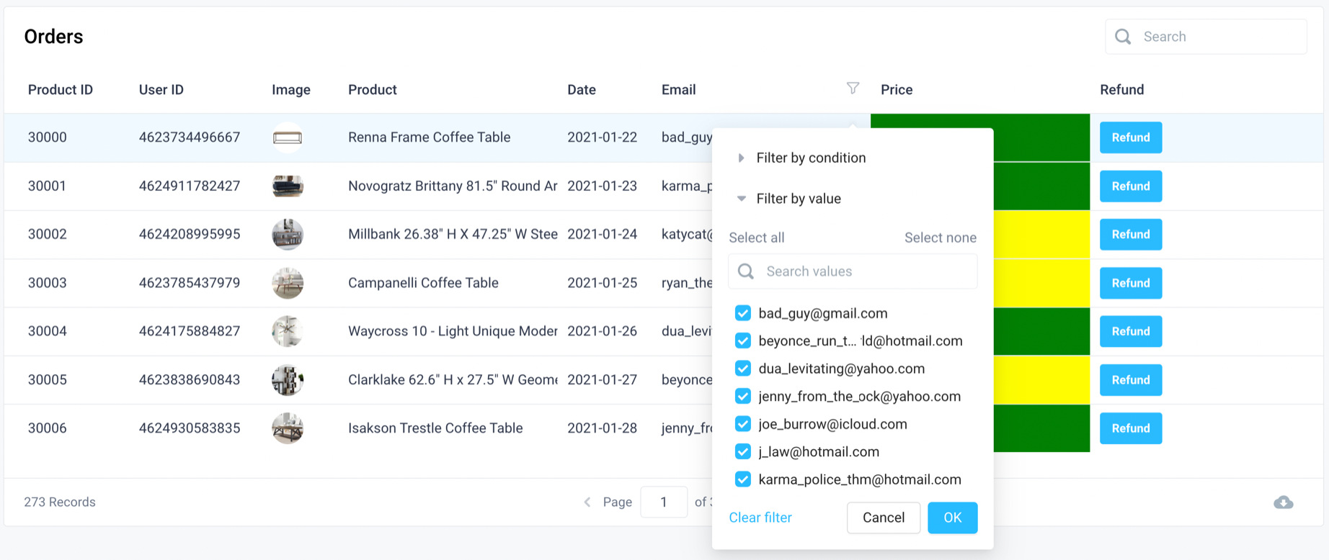This screenshot has height=560, width=1329.
Task: Click Isakson Trestle Coffee Table name
Action: point(435,428)
